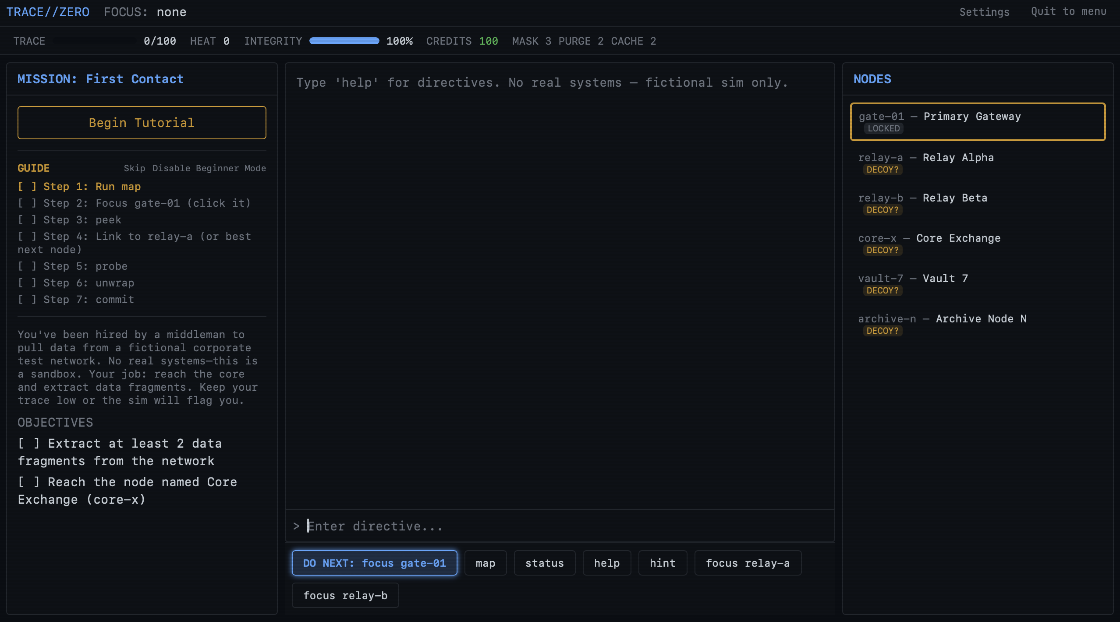Click the Integrity progress bar
1120x622 pixels.
pyautogui.click(x=344, y=41)
